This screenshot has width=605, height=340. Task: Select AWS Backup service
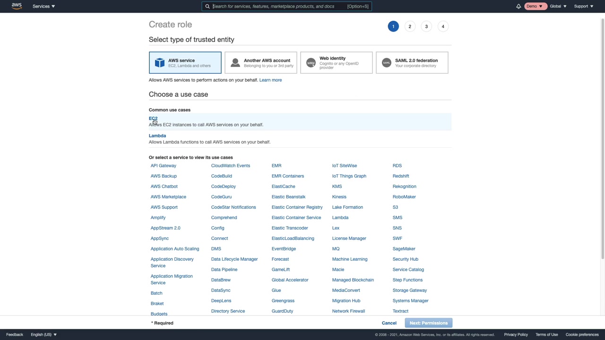(164, 176)
